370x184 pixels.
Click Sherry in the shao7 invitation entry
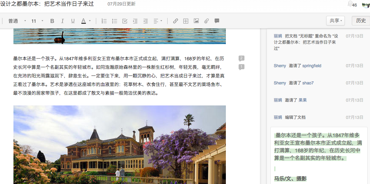pos(280,83)
